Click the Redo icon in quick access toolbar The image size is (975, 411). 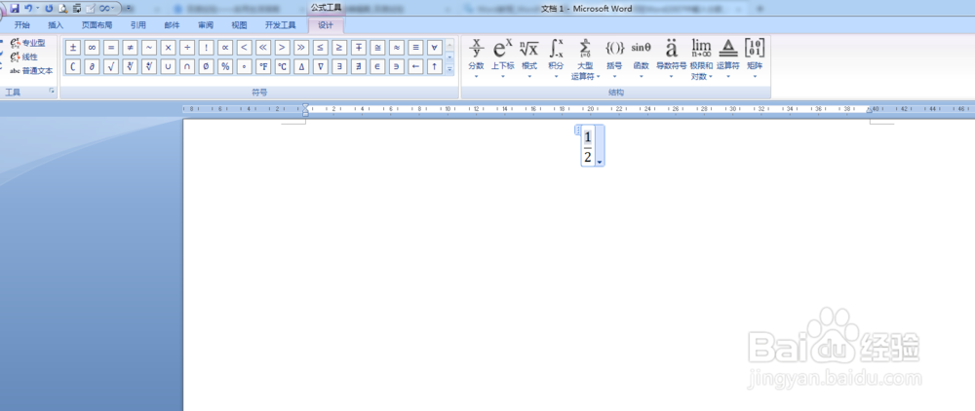49,8
